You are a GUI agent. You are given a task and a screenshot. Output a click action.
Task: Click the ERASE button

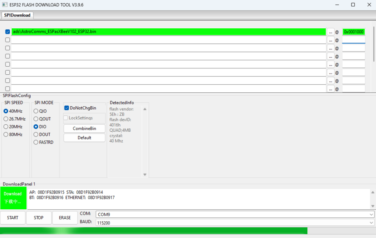tap(65, 218)
